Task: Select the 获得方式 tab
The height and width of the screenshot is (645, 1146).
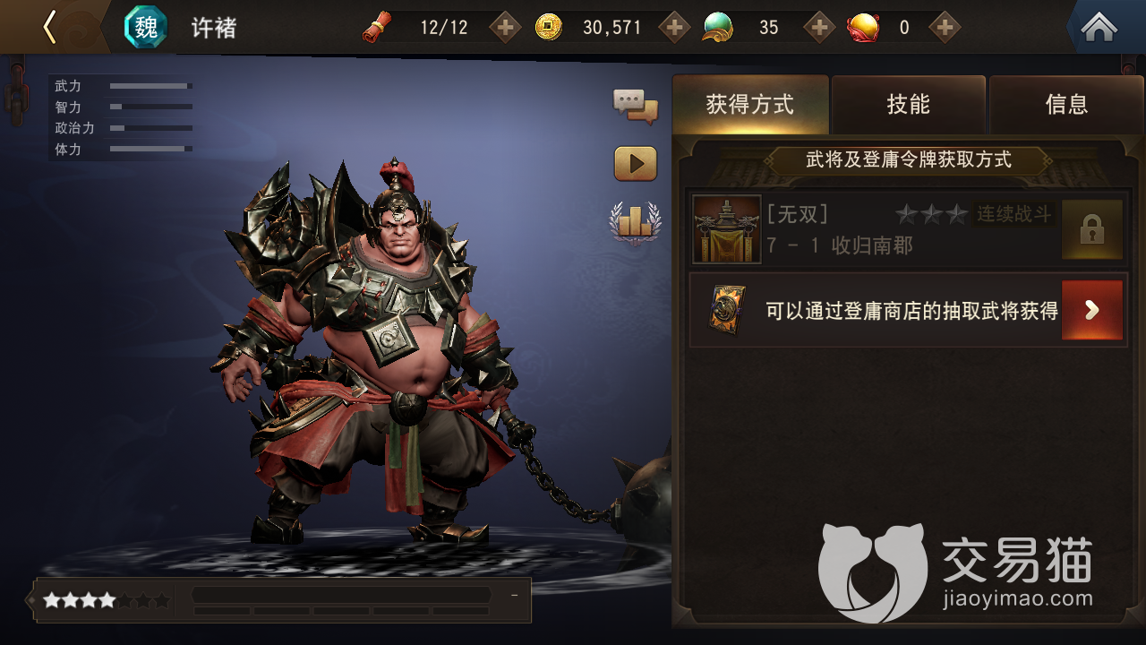Action: (750, 105)
